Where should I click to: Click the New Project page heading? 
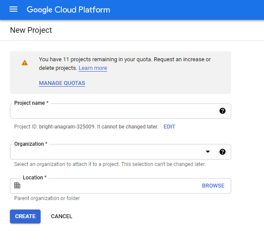[x=31, y=30]
